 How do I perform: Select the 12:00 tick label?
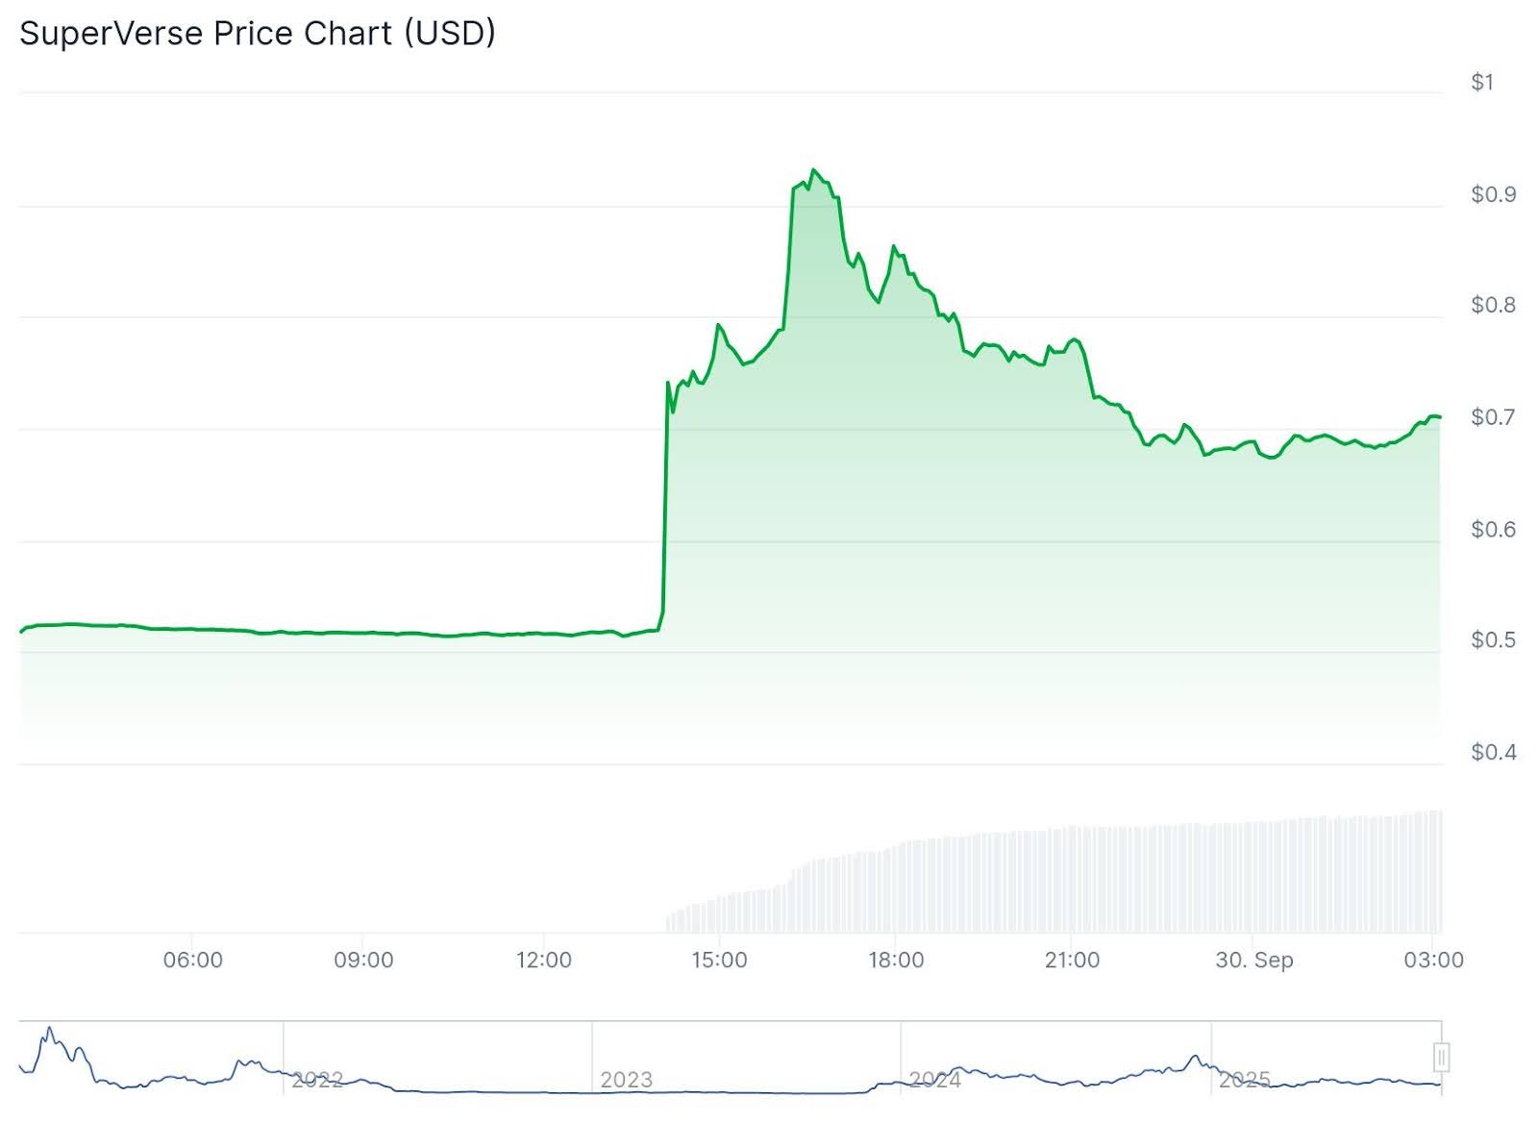click(x=543, y=960)
